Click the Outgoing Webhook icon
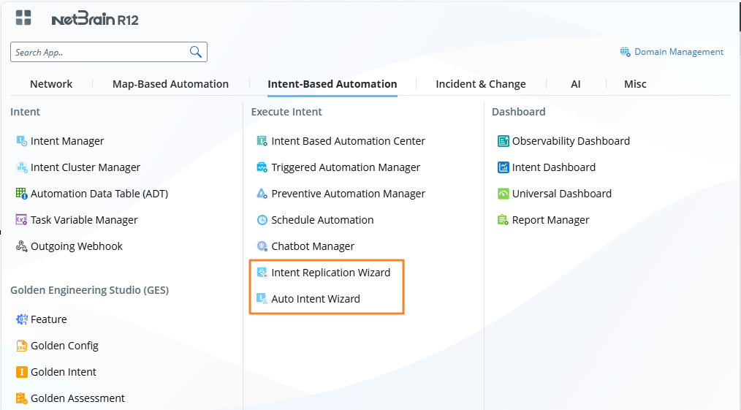Image resolution: width=741 pixels, height=410 pixels. pyautogui.click(x=22, y=246)
